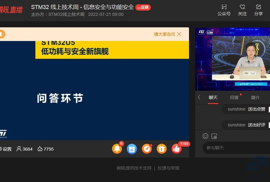Image resolution: width=270 pixels, height=182 pixels.
Task: Click the chat filter icon beside emoji
Action: 214,136
